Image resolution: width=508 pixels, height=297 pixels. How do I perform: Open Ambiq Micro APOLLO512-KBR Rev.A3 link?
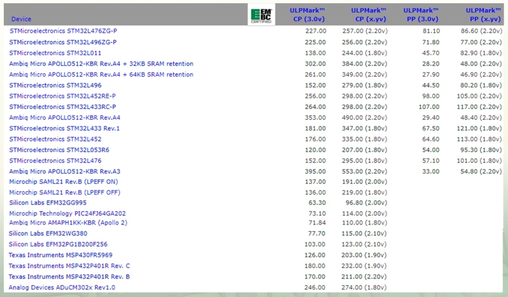click(x=65, y=171)
